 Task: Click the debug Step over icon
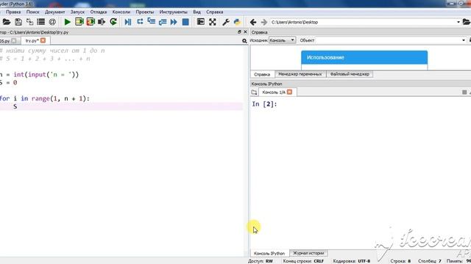click(x=140, y=22)
